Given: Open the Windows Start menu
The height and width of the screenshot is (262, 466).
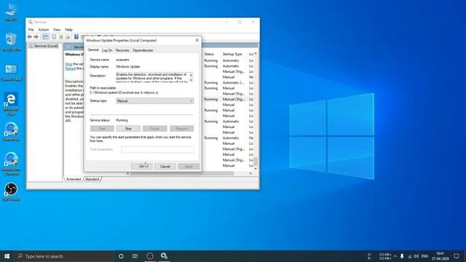Looking at the screenshot, I should pyautogui.click(x=7, y=256).
